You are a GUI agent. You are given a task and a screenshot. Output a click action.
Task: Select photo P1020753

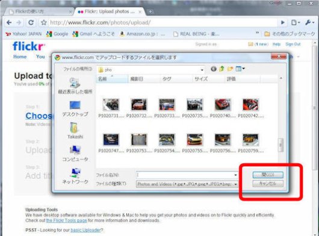[x=139, y=143]
